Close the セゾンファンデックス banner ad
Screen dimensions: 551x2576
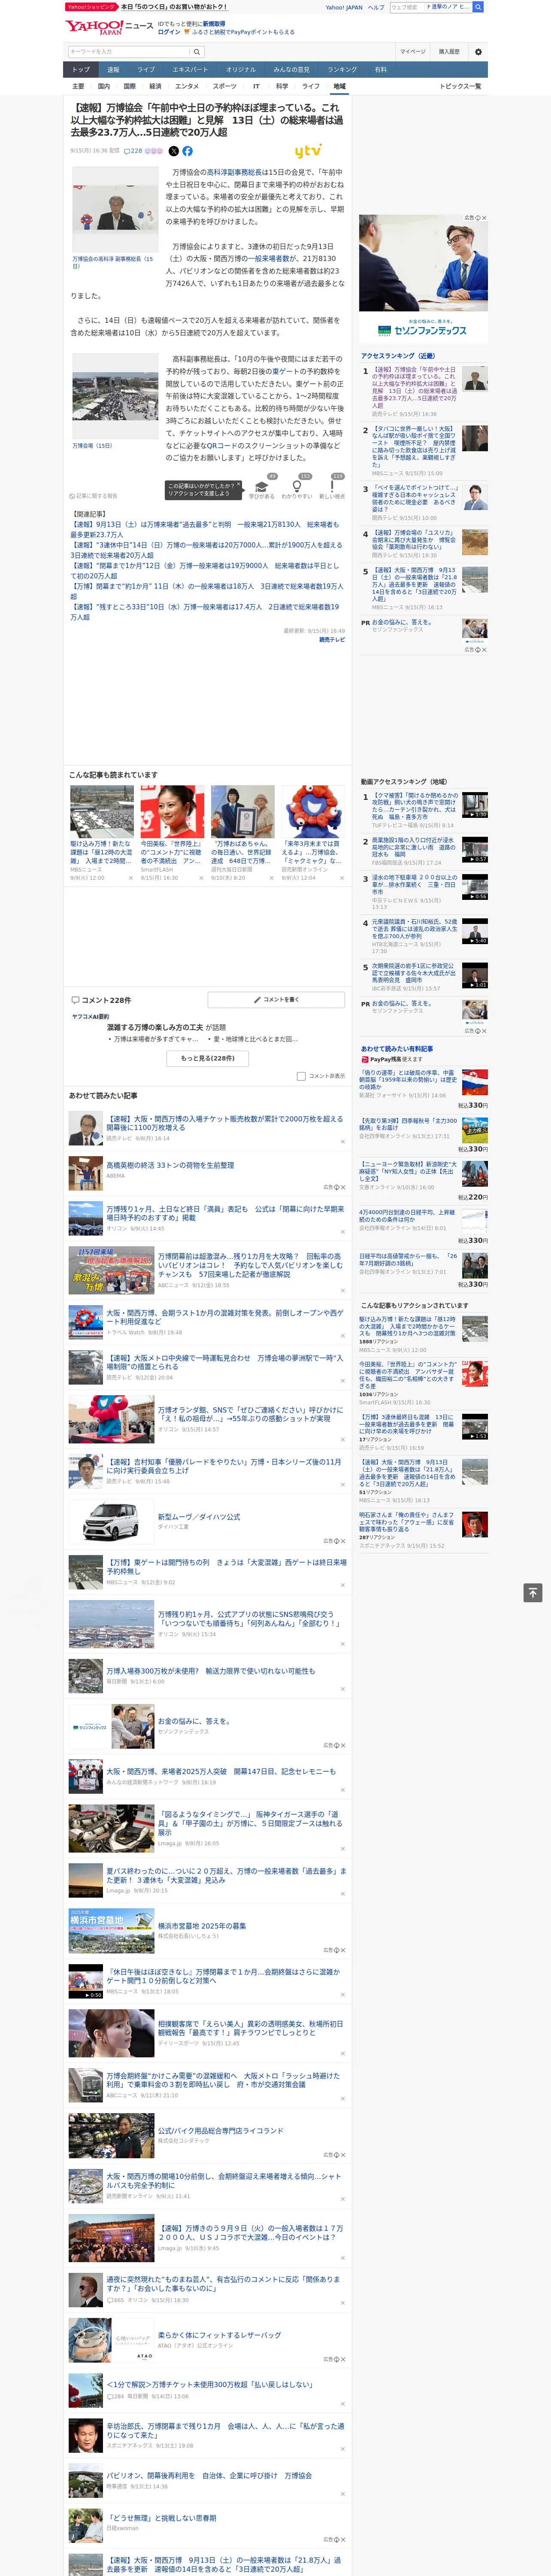484,218
